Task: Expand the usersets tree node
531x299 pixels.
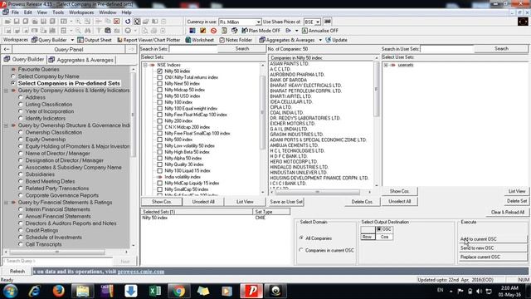Action: [386, 65]
